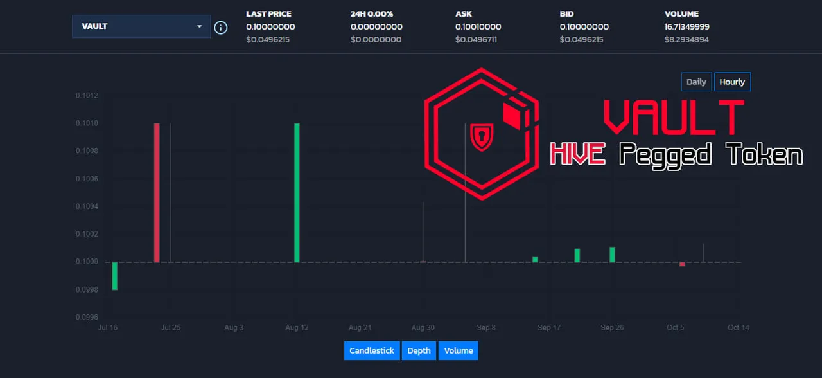Click the ASK value 0.10010000
The height and width of the screenshot is (378, 822).
[x=478, y=27]
